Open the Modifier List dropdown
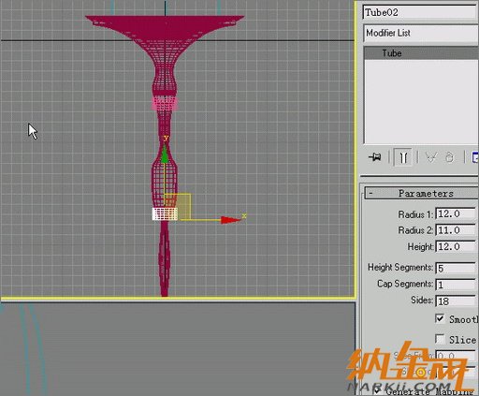Viewport: 479px width, 396px height. [420, 33]
